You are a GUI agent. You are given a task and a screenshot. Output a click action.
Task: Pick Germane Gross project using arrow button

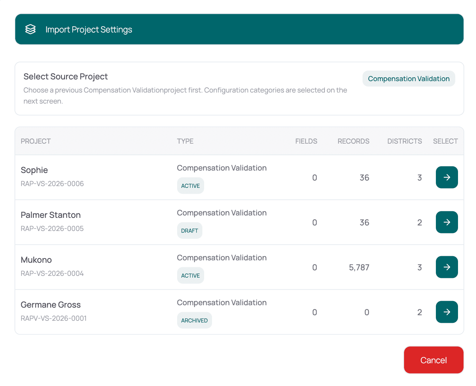(x=447, y=312)
